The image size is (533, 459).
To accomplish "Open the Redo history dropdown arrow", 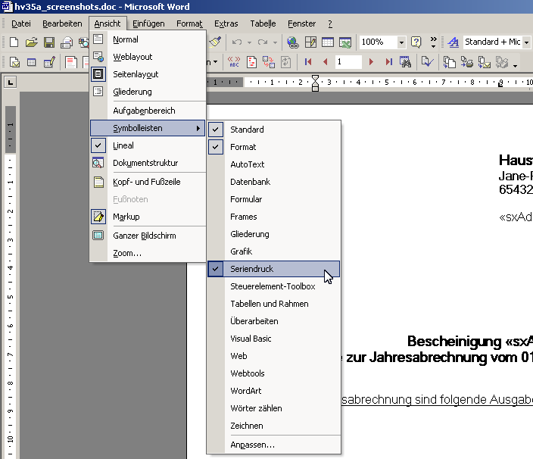I will 275,42.
